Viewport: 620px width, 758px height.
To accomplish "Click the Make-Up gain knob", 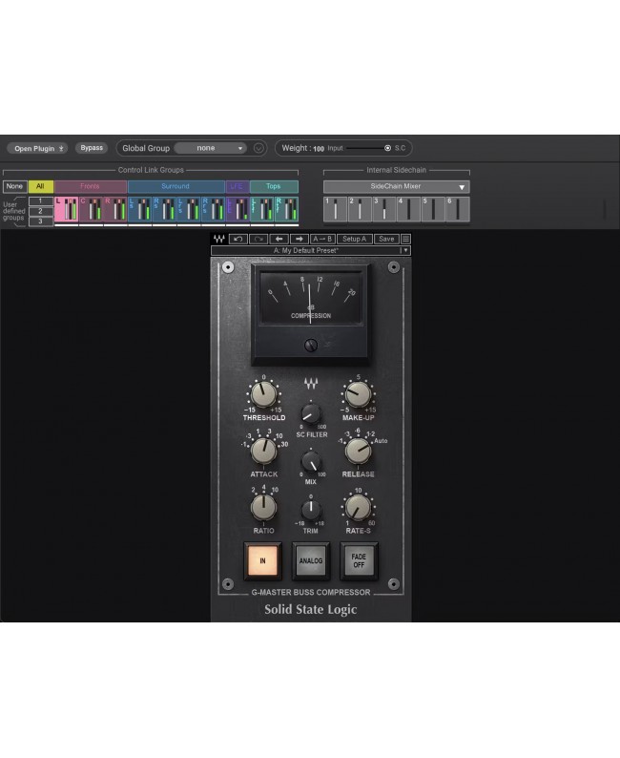I will click(x=359, y=394).
